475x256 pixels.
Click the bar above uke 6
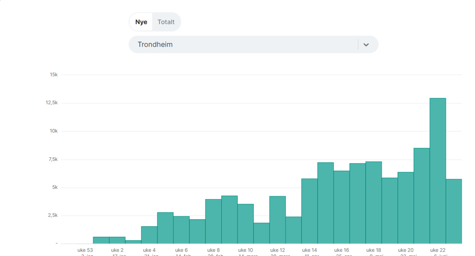pos(181,230)
